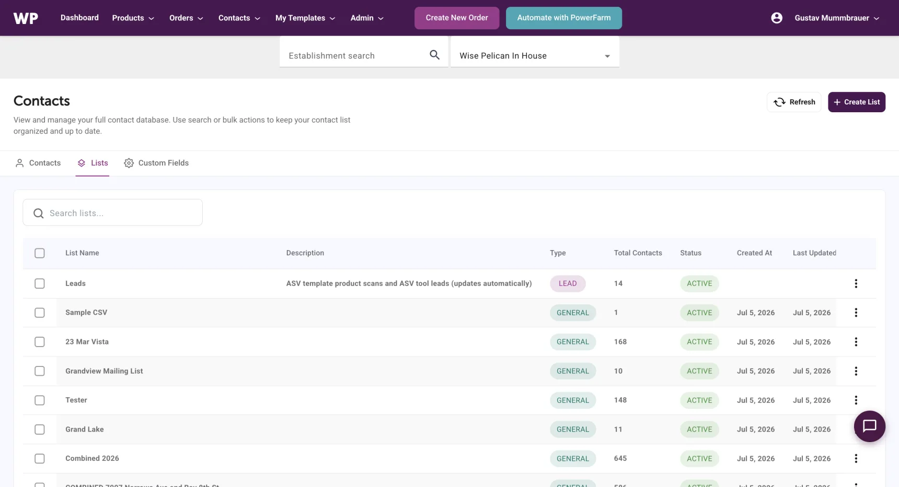
Task: Click the Custom Fields gear icon
Action: (129, 163)
